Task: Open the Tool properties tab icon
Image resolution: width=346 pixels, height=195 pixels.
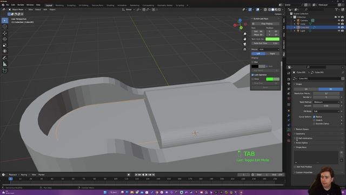Action: [289, 73]
